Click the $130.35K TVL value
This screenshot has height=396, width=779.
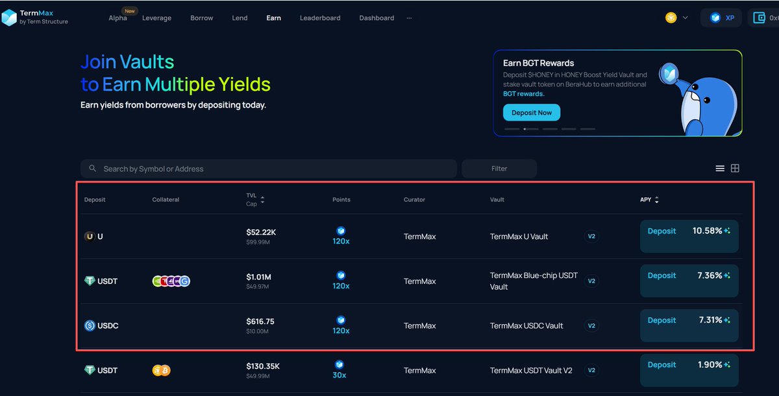coord(263,366)
